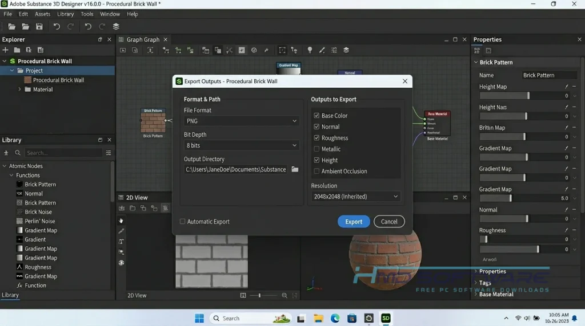Expand the Material folder in Explorer
Screen dimensions: 585x326
[x=20, y=89]
